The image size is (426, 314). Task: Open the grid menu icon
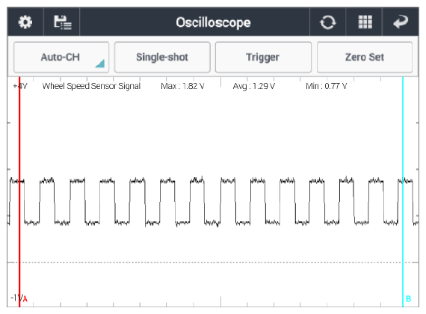coord(365,22)
